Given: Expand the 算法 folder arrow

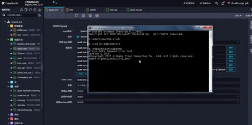Looking at the screenshot, I should click(8, 119).
